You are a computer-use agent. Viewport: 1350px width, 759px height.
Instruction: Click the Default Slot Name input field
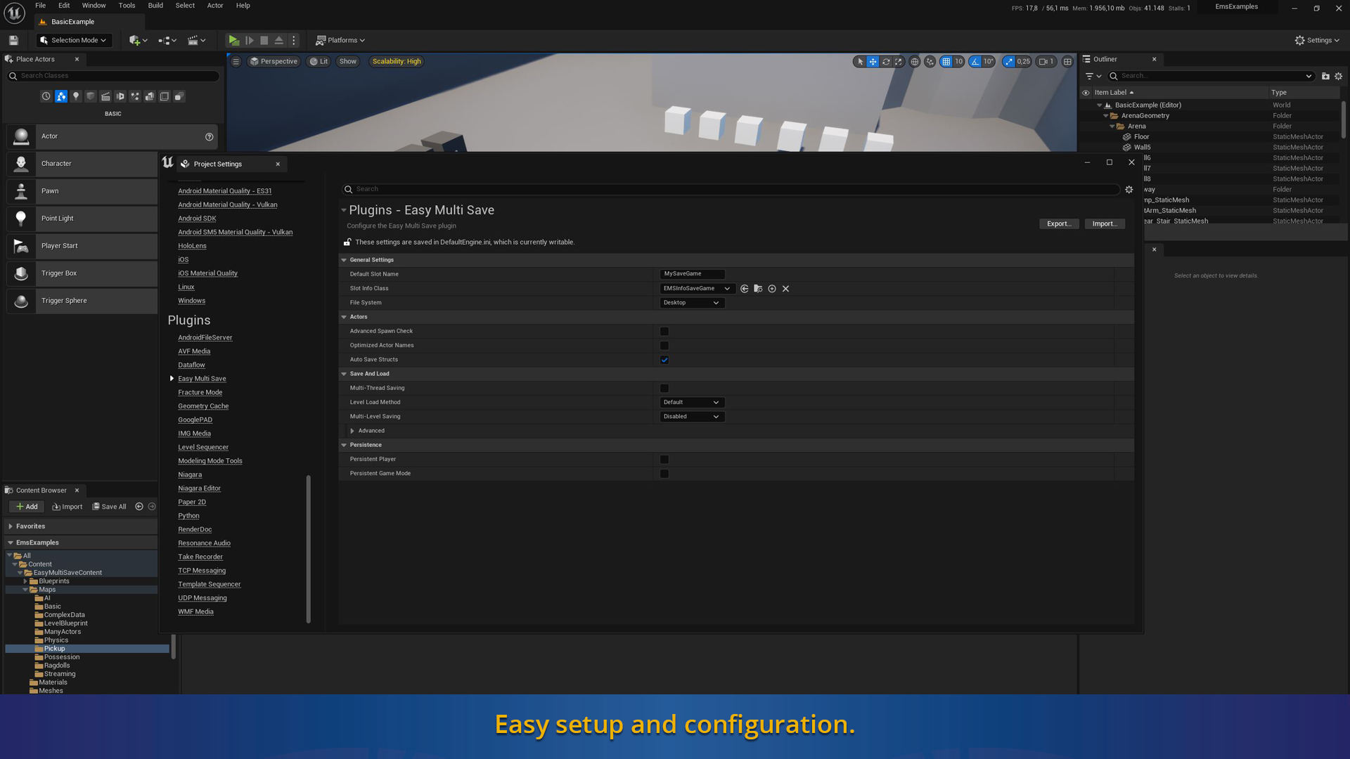pos(692,274)
